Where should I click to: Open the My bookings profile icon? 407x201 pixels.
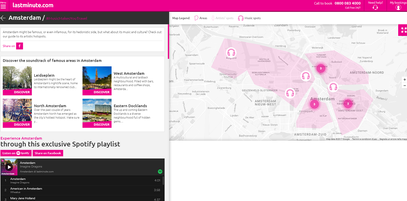point(398,7)
